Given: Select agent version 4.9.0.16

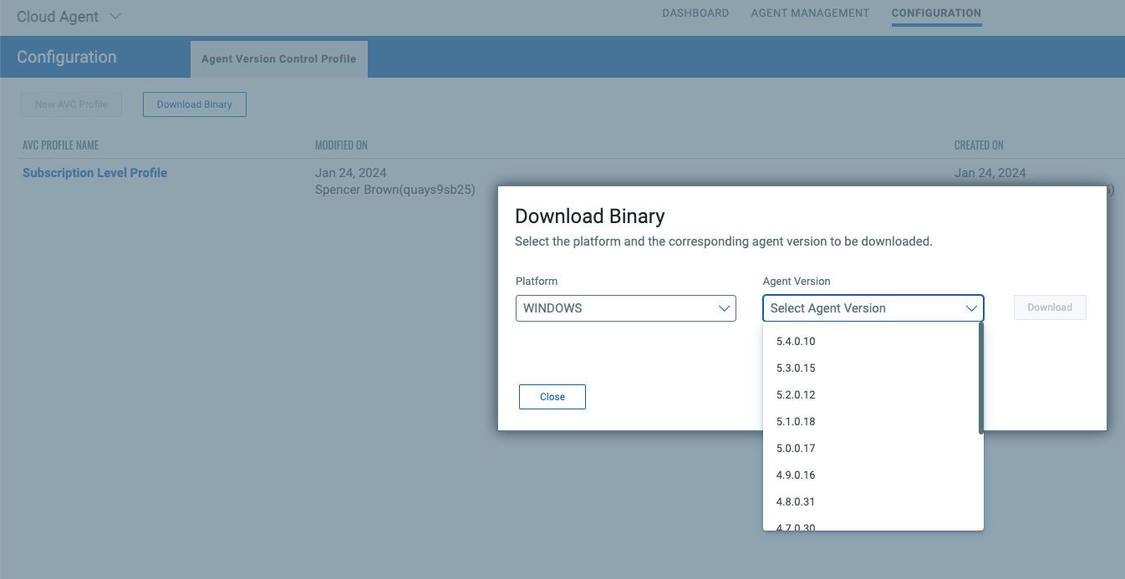Looking at the screenshot, I should click(796, 475).
